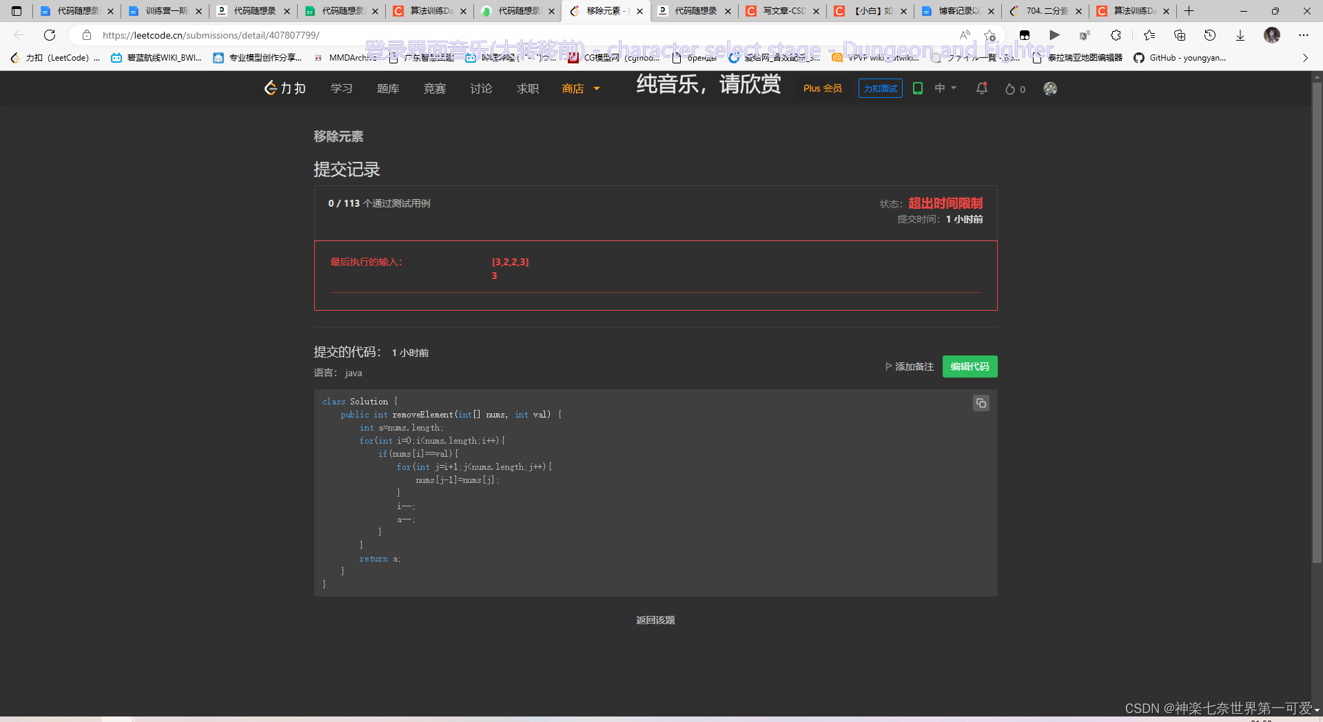Add this page to favorites star icon
Image resolution: width=1323 pixels, height=722 pixels.
click(x=990, y=35)
